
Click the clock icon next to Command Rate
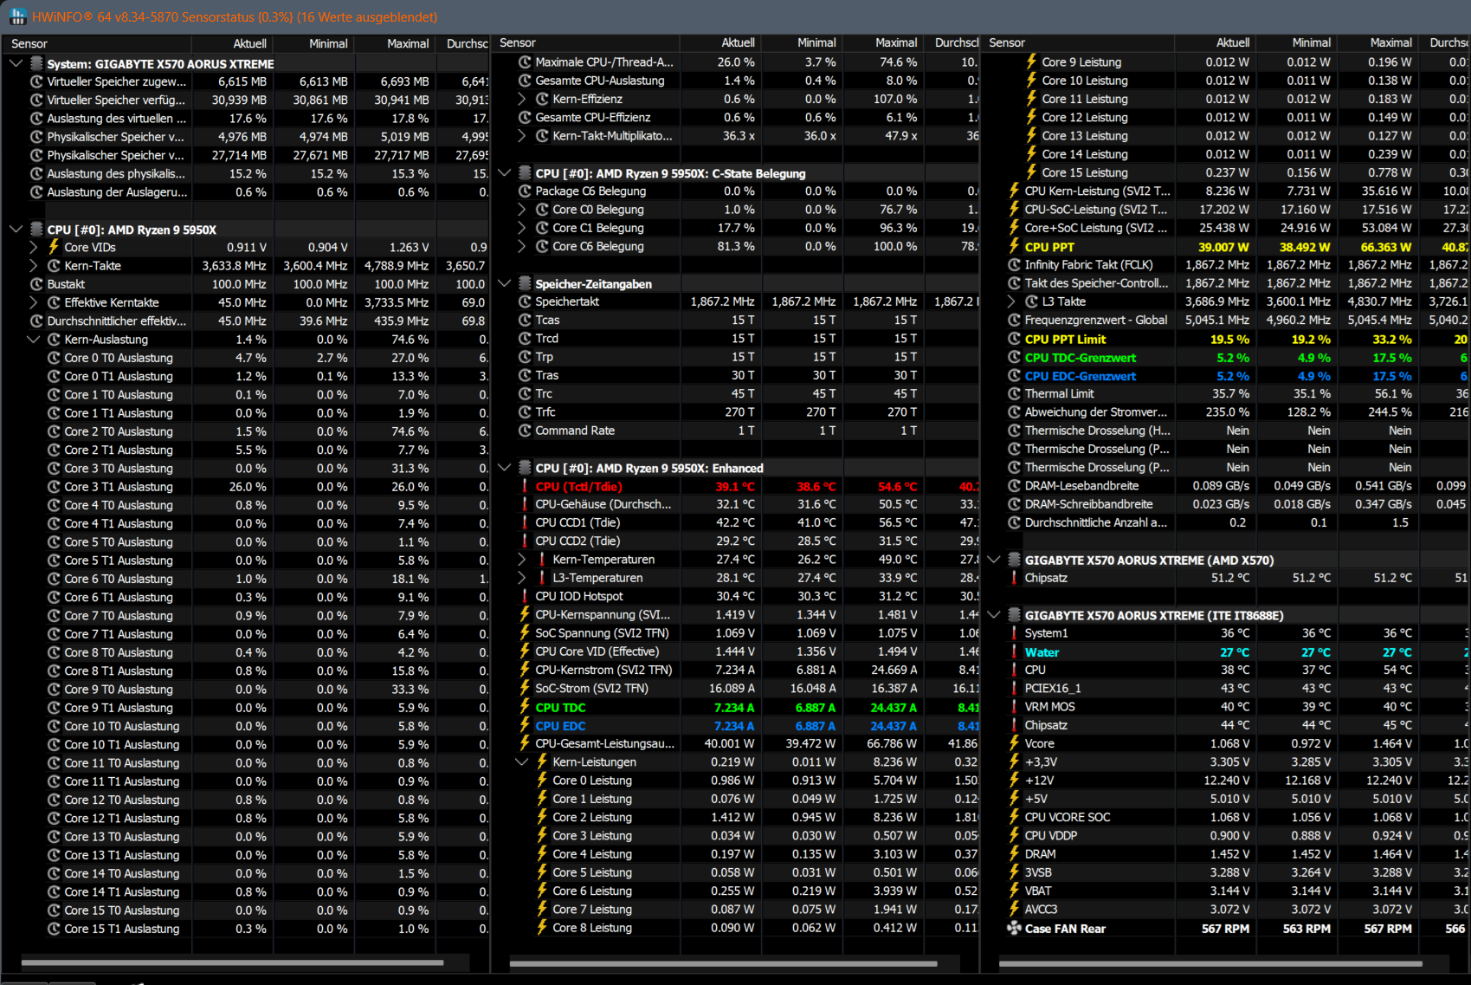click(525, 431)
